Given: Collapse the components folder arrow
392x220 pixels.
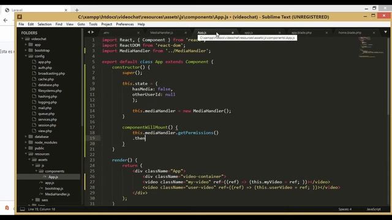Looking at the screenshot, I should [36, 171].
